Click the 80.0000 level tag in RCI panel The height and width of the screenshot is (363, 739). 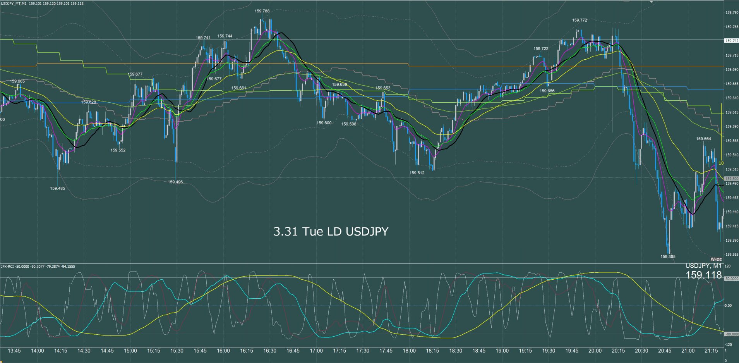(x=731, y=279)
